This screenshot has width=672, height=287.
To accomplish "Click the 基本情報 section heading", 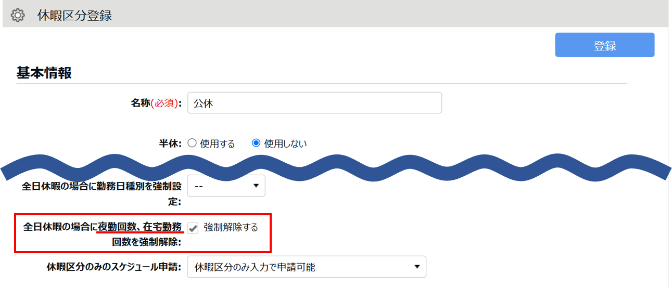I will (x=44, y=73).
